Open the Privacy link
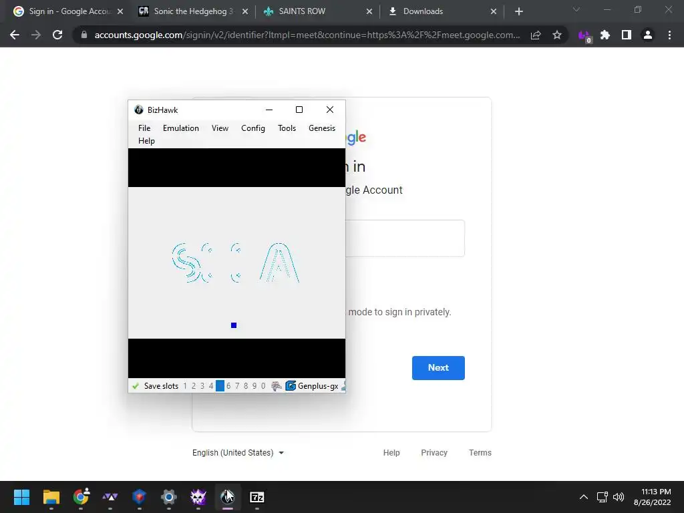Viewport: 684px width, 513px height. click(x=434, y=453)
